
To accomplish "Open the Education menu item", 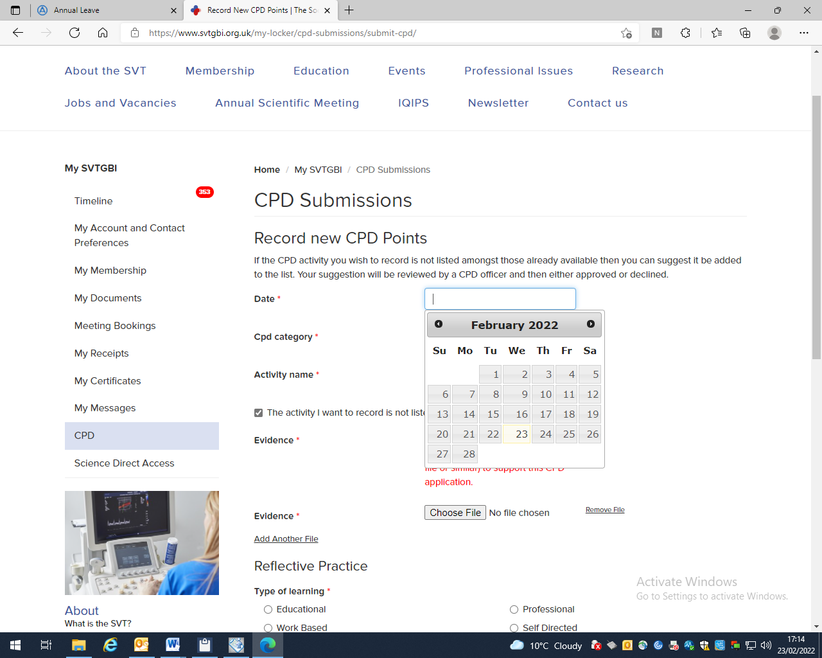I will pos(321,71).
